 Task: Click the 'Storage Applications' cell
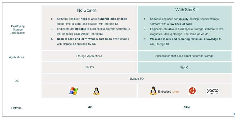[89, 56]
